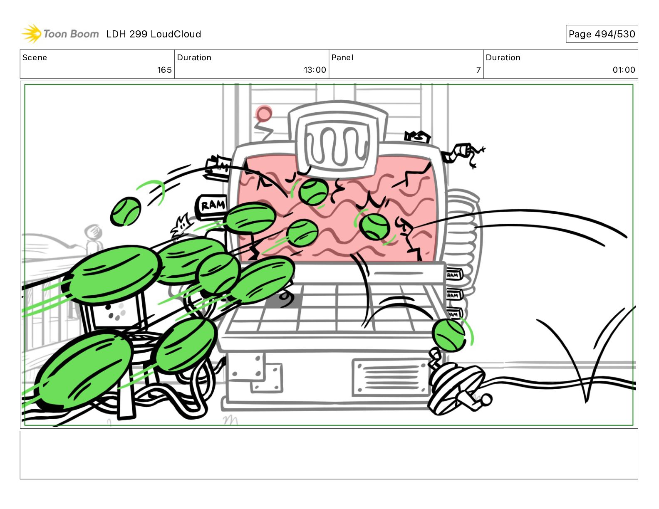Click the empty notes box below the panel

[x=329, y=455]
